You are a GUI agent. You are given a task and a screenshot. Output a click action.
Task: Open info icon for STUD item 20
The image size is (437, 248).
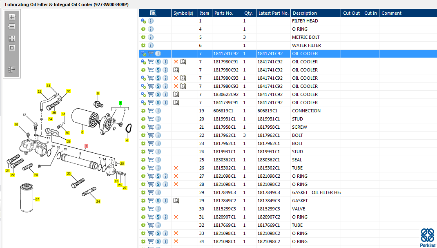click(158, 119)
